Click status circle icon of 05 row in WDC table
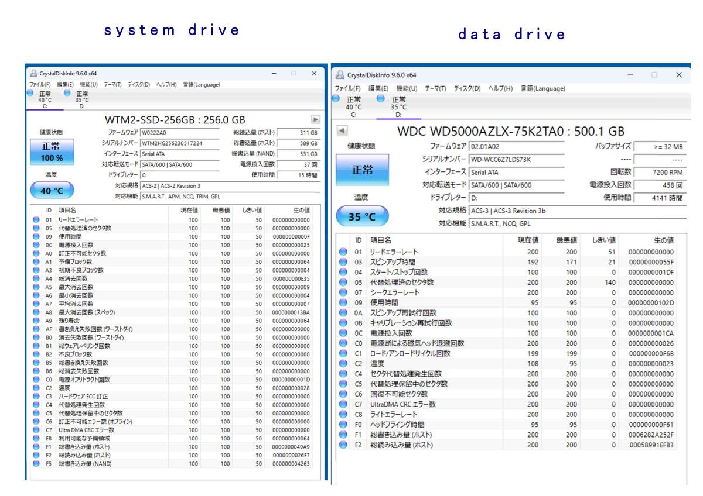This screenshot has height=496, width=703. (x=343, y=283)
